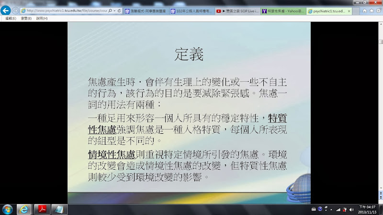Open the 說明(H) menu
383x215 pixels.
pos(41,18)
